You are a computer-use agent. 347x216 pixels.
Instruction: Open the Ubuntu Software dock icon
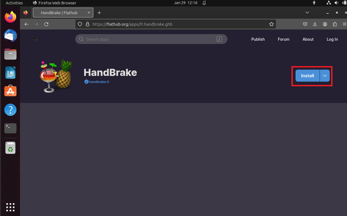coord(10,91)
